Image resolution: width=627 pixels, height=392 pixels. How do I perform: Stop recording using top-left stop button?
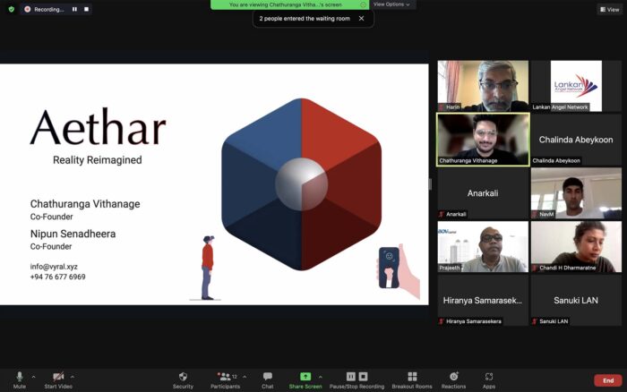87,9
